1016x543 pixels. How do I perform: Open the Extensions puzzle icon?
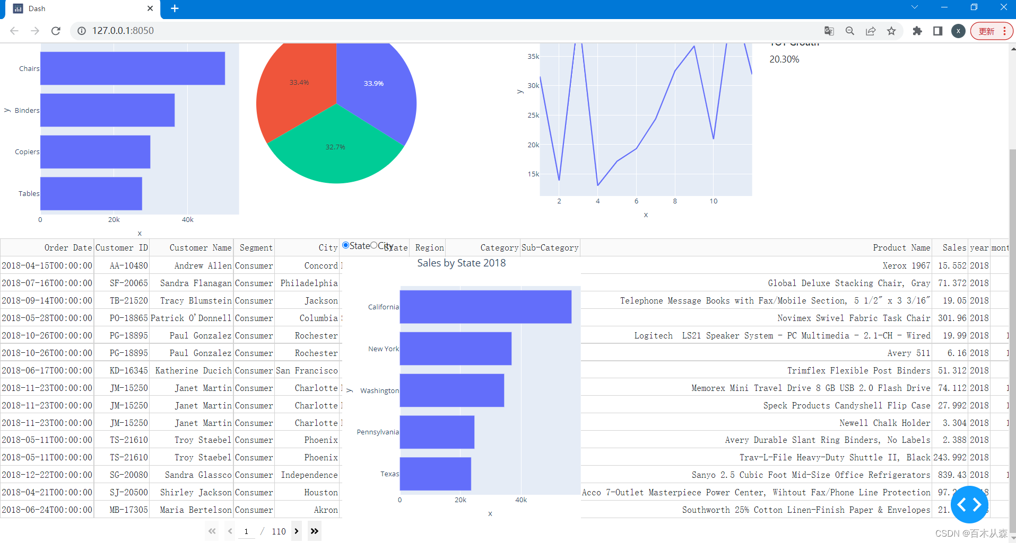tap(917, 31)
